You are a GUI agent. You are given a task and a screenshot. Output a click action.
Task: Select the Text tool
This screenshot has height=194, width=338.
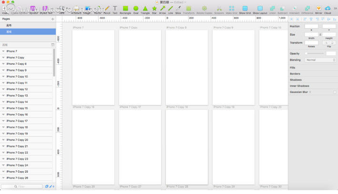point(115,10)
